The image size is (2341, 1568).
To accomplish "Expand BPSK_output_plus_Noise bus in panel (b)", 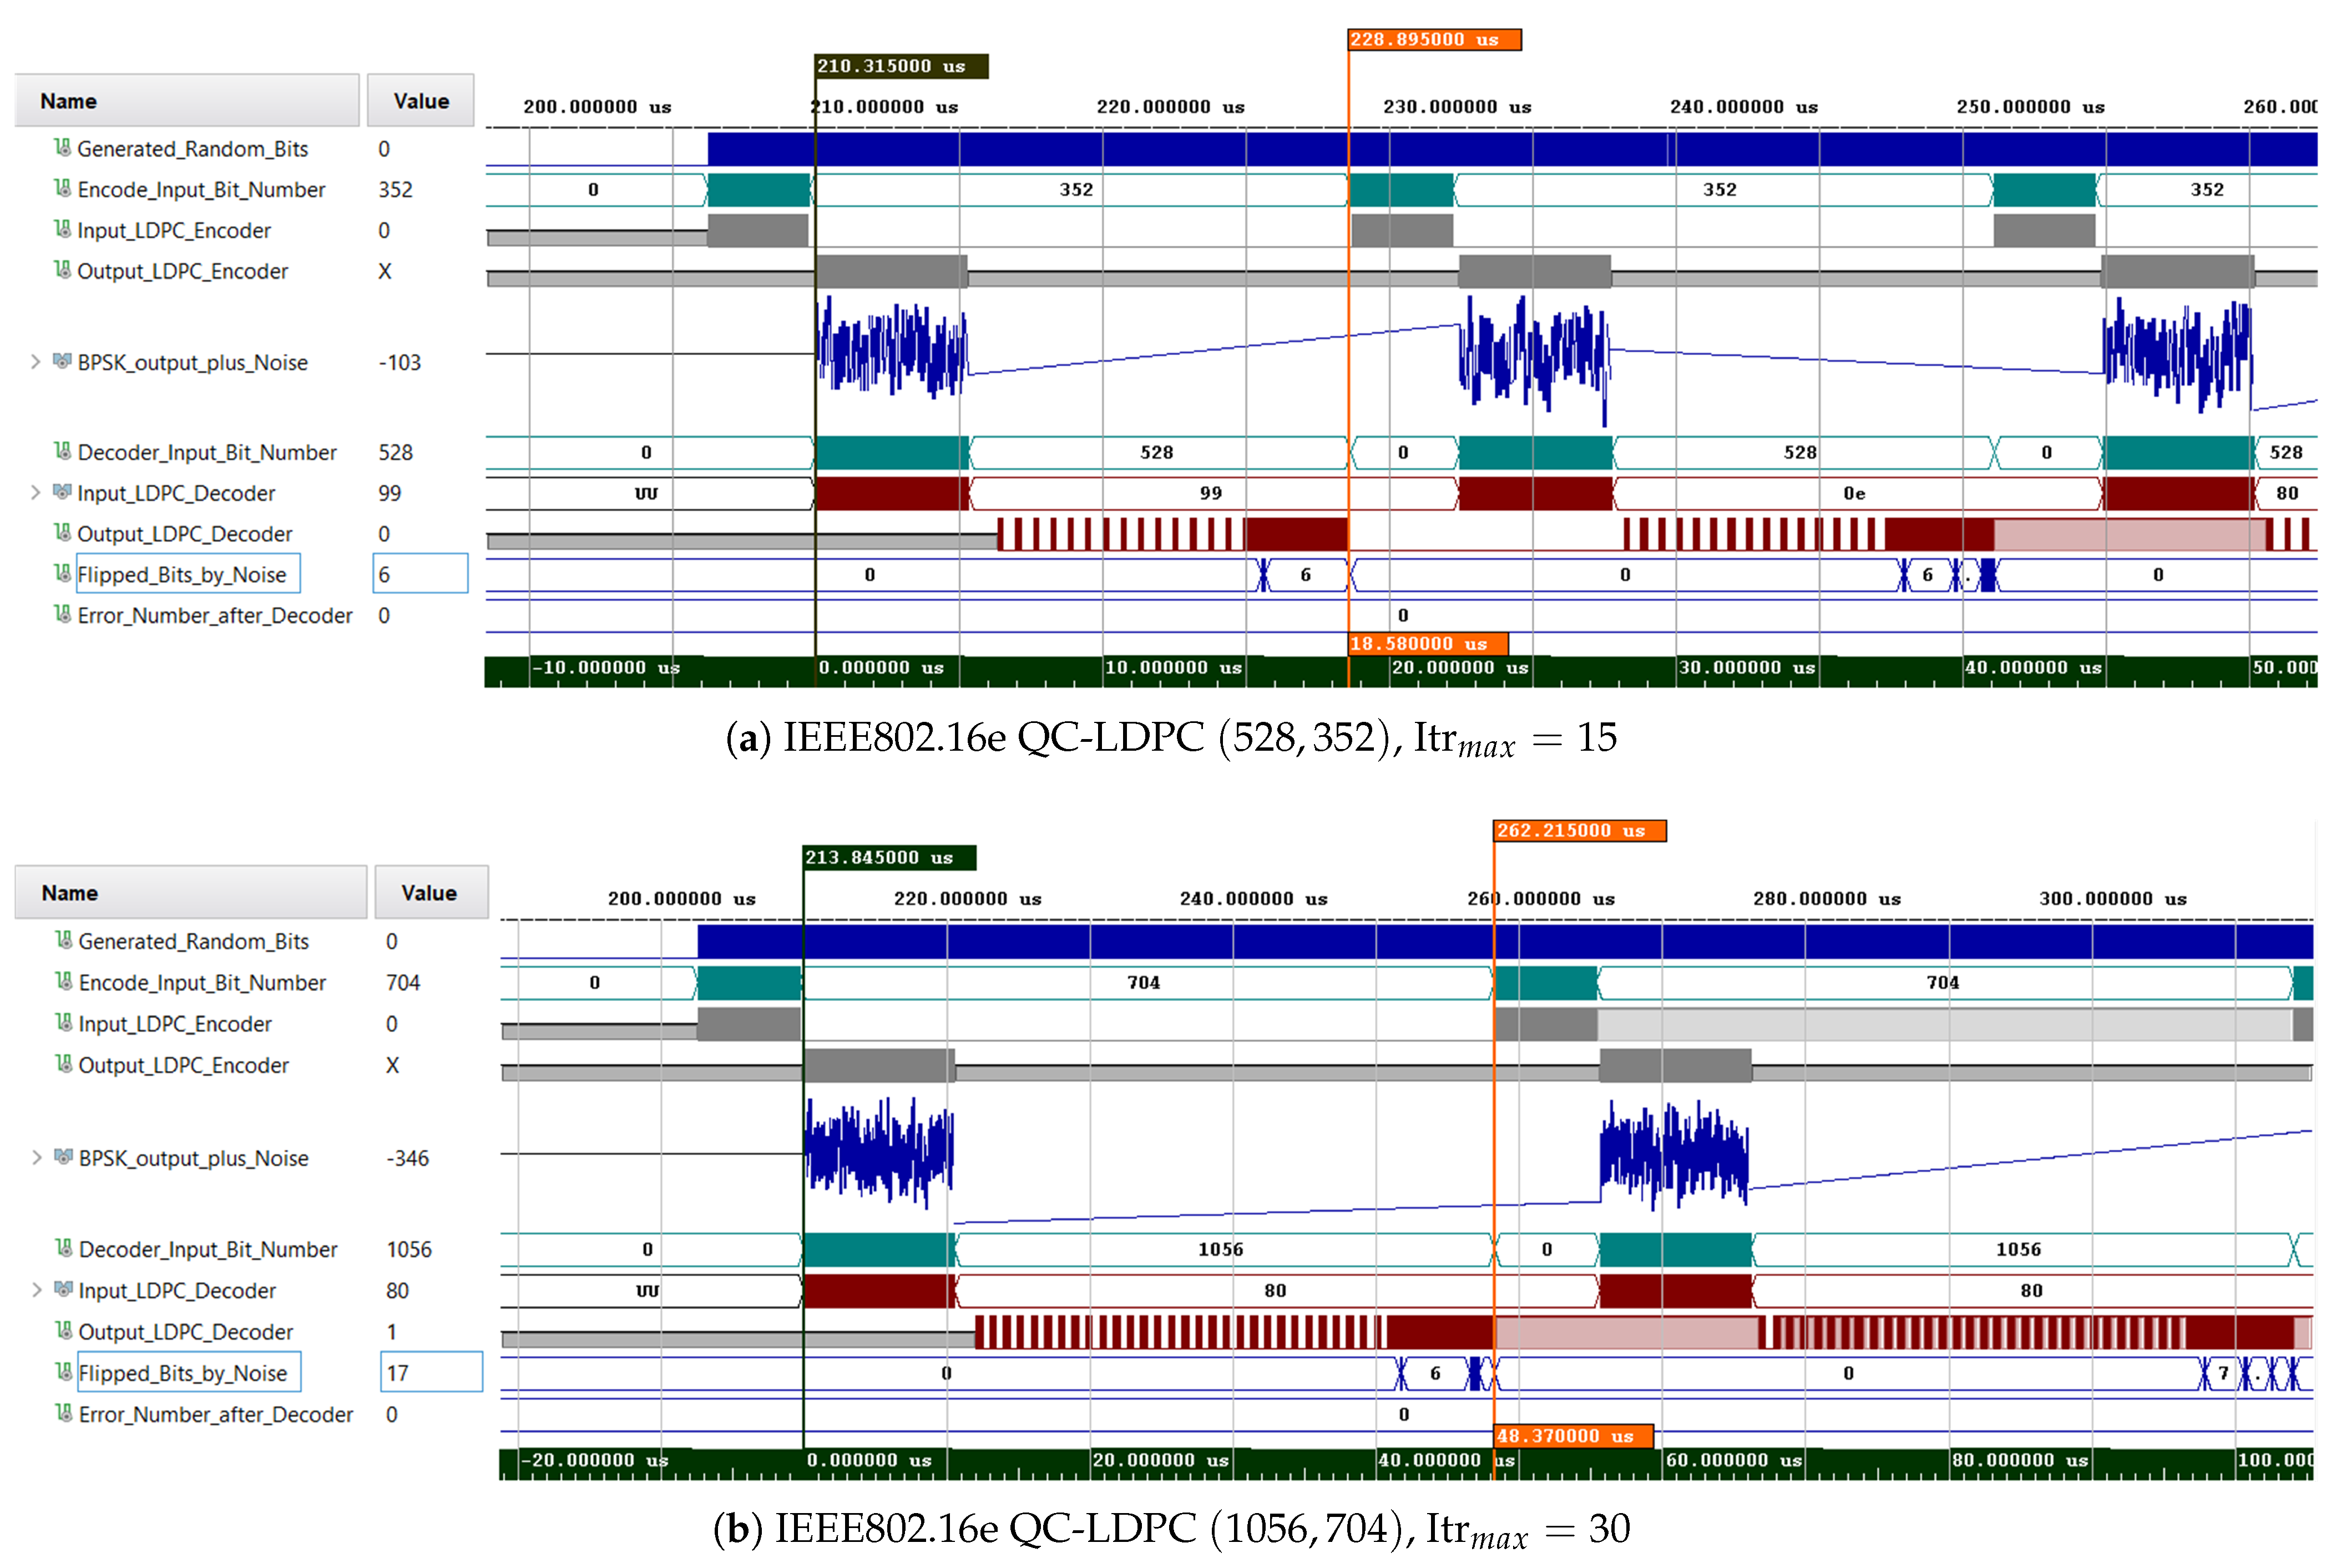I will [36, 1158].
